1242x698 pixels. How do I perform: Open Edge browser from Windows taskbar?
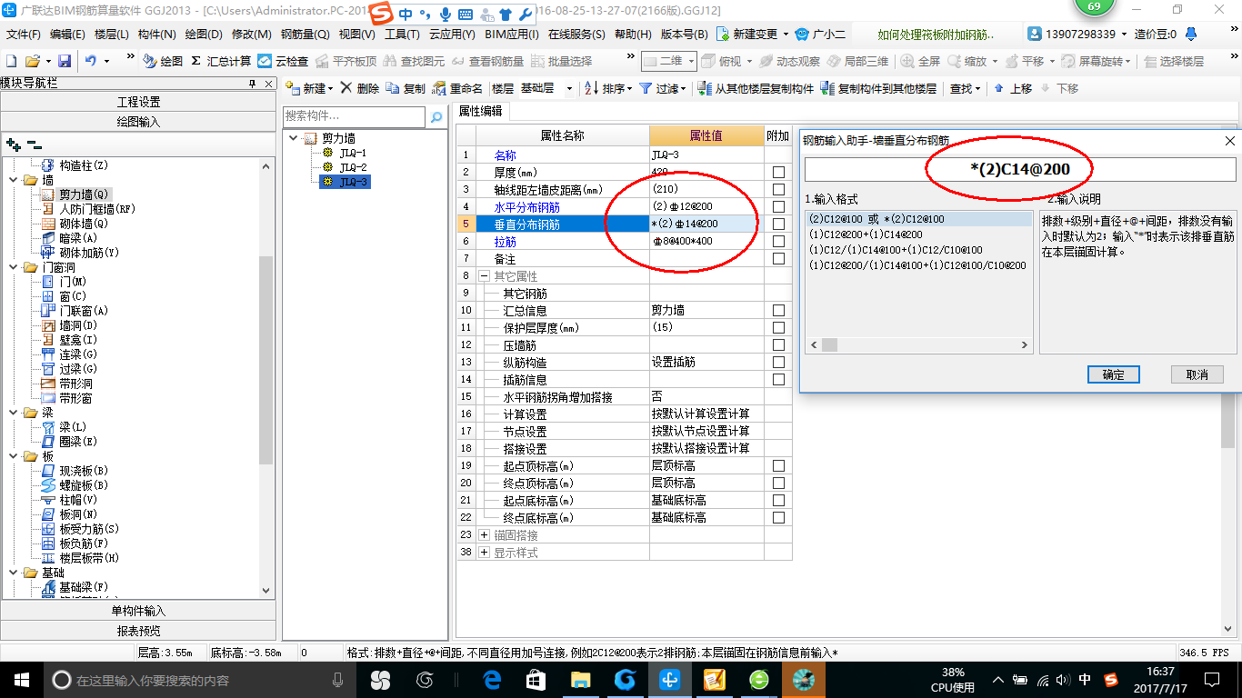[493, 680]
